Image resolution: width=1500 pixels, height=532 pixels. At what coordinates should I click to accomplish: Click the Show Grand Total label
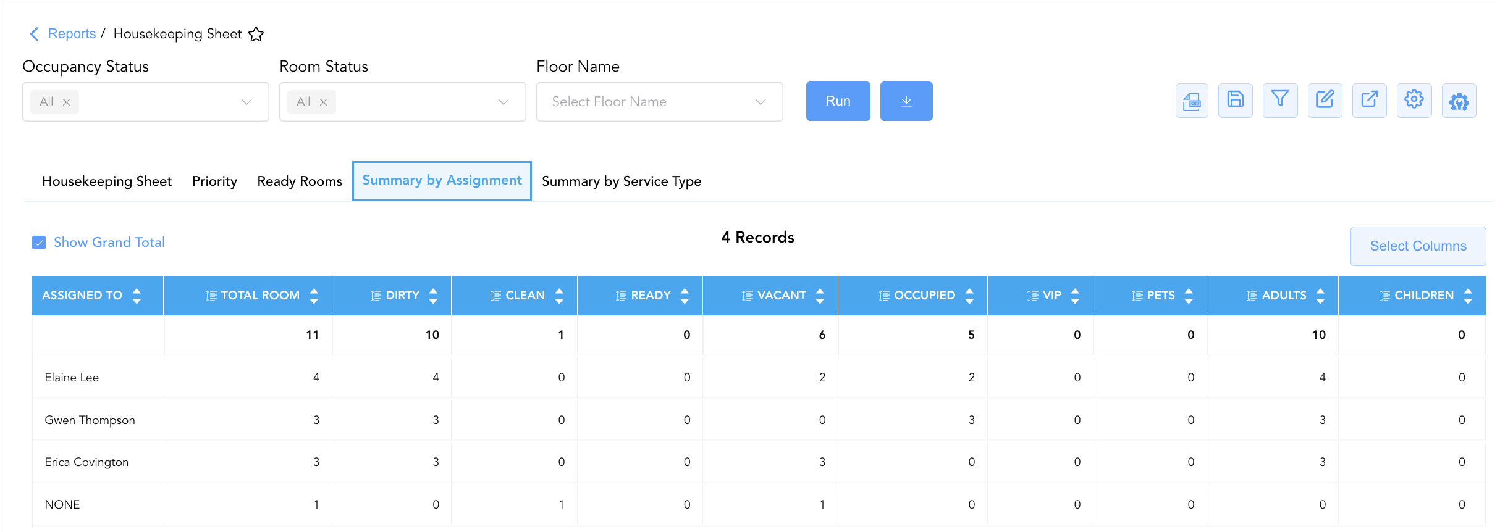point(109,243)
